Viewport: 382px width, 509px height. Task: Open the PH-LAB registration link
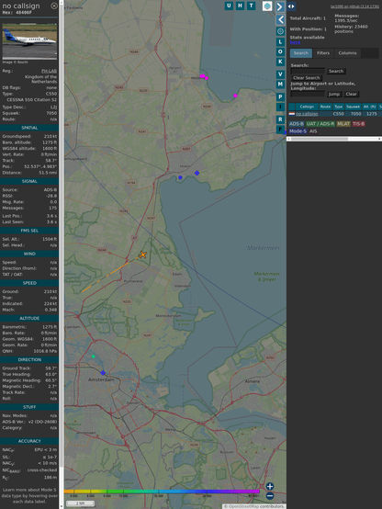coord(49,71)
